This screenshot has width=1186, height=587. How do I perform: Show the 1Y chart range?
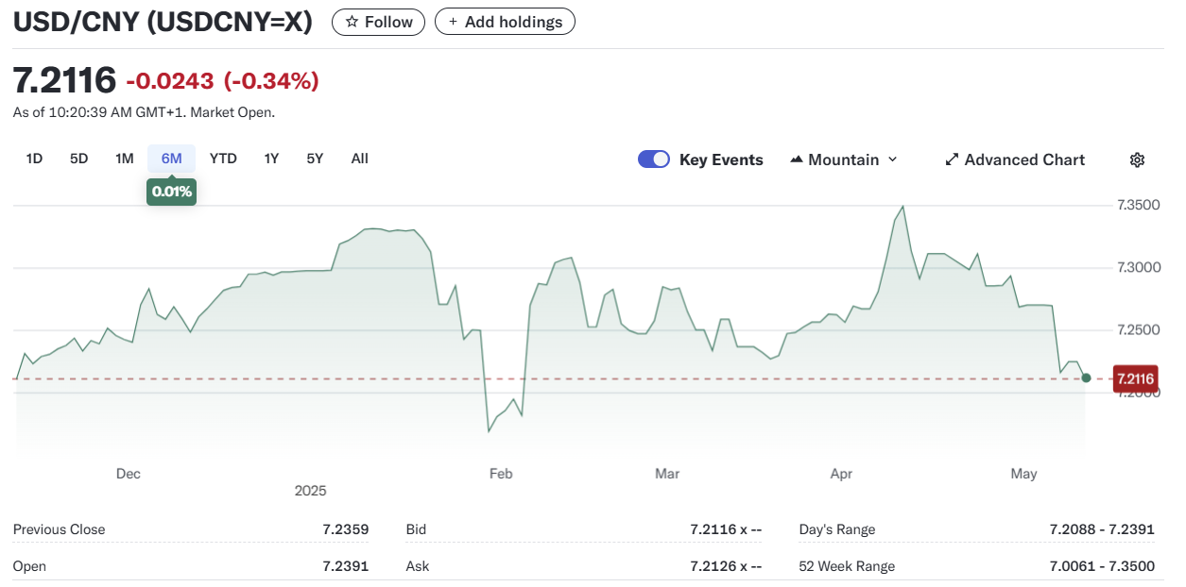[x=271, y=159]
